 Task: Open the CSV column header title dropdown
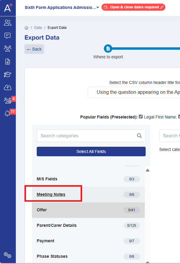pyautogui.click(x=134, y=92)
